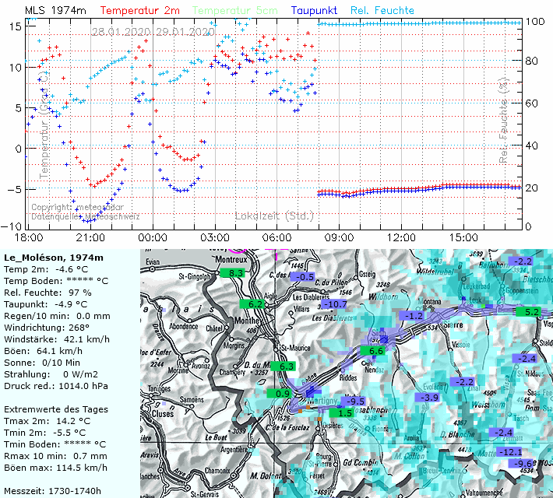Click the Chamonix town label on map
This screenshot has width=553, height=498.
[x=217, y=471]
